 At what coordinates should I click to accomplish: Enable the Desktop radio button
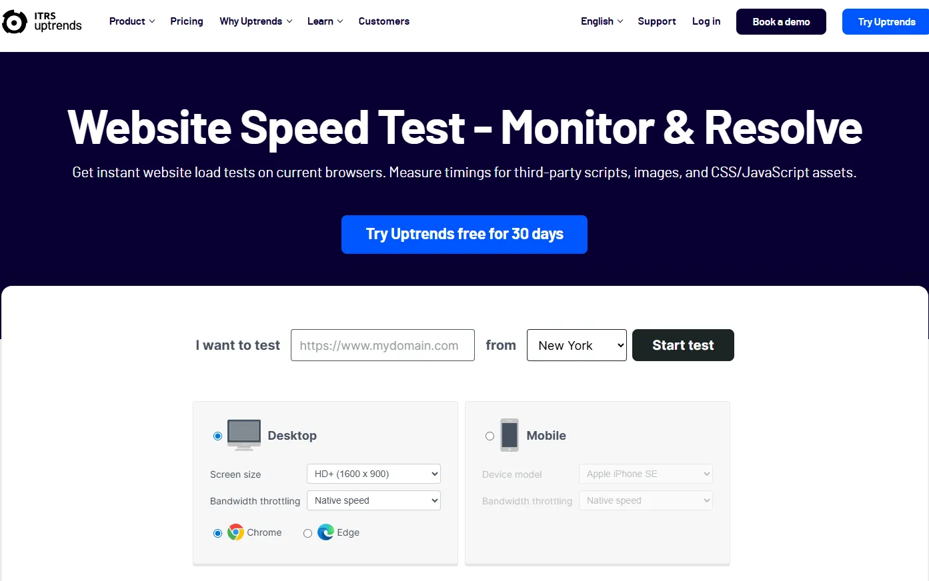point(217,435)
